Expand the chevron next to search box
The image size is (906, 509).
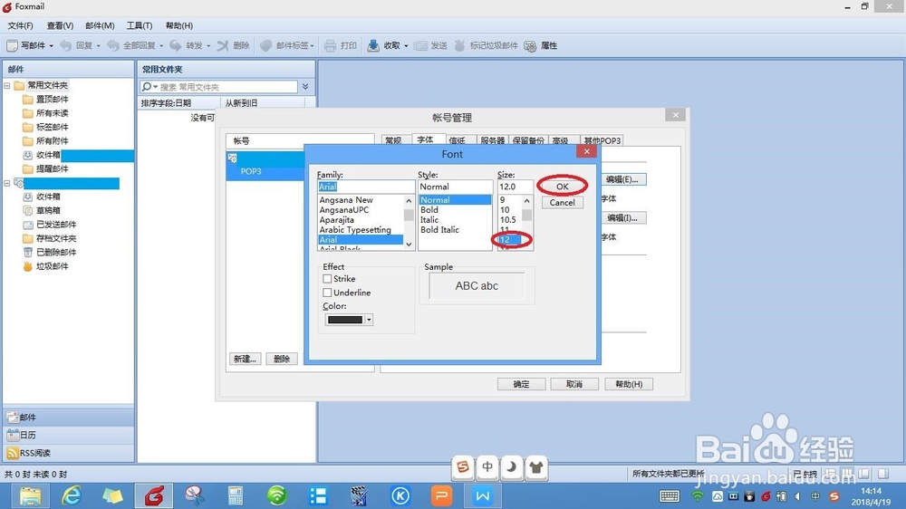coord(305,87)
